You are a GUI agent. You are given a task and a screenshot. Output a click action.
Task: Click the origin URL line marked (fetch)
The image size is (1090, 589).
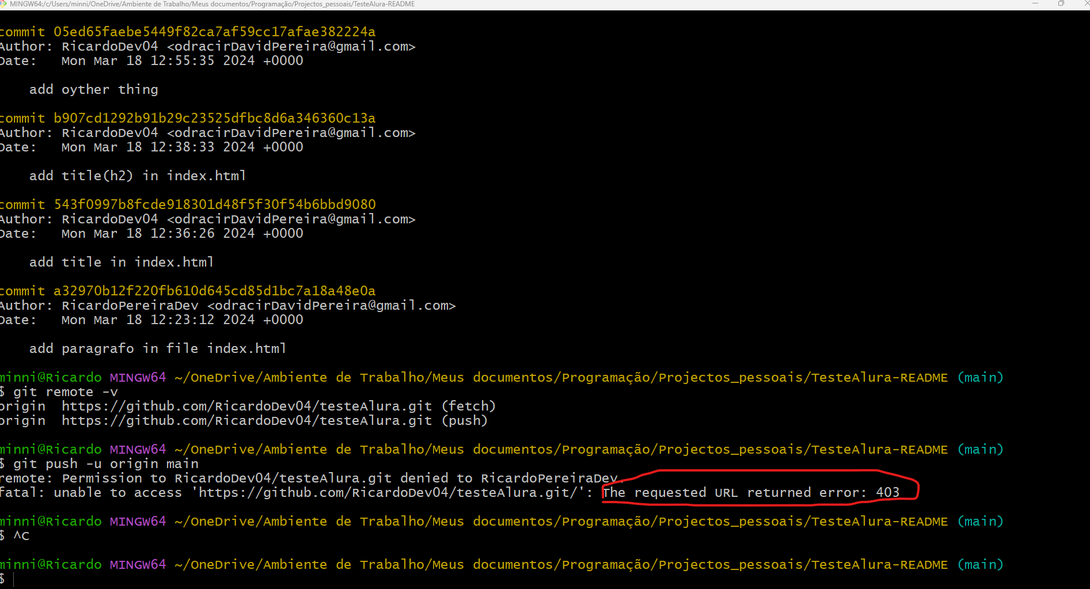click(248, 406)
